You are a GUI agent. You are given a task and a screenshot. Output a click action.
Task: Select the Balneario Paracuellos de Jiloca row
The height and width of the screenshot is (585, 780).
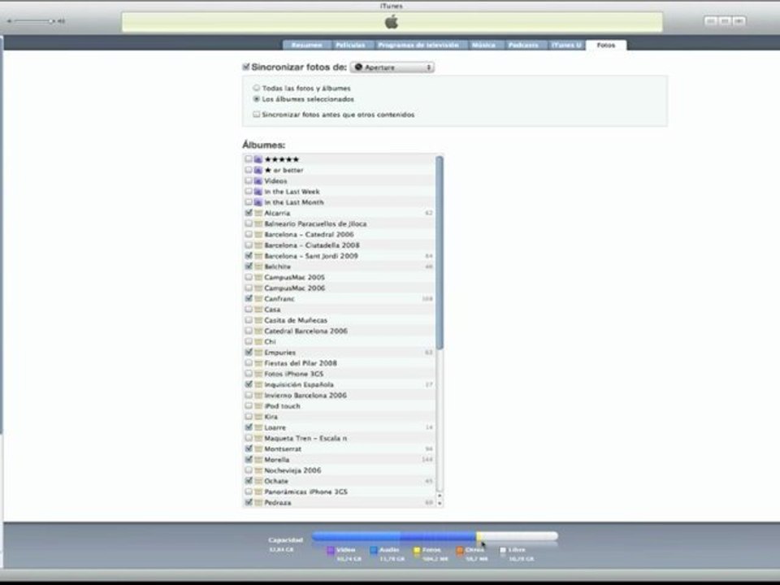click(x=340, y=224)
